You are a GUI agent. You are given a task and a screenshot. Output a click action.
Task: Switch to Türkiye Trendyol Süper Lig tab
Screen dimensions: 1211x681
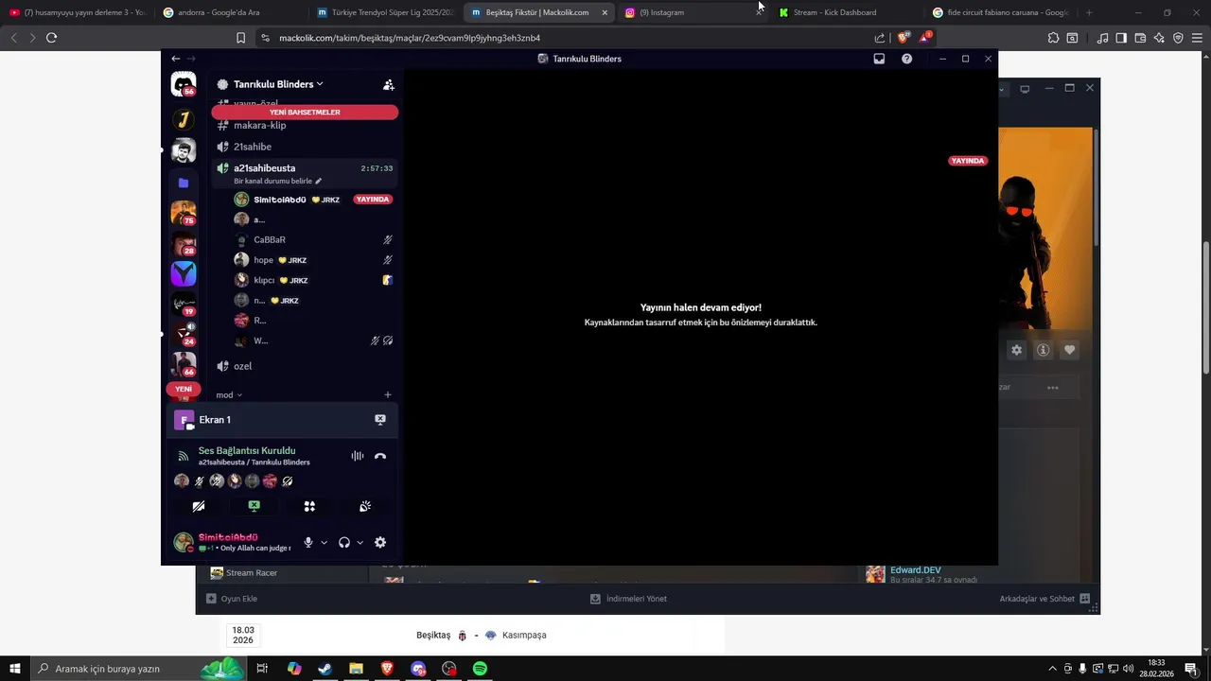click(x=384, y=12)
